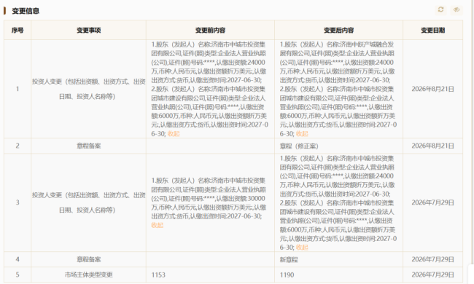Click the value 1190 in row 5

[x=287, y=275]
